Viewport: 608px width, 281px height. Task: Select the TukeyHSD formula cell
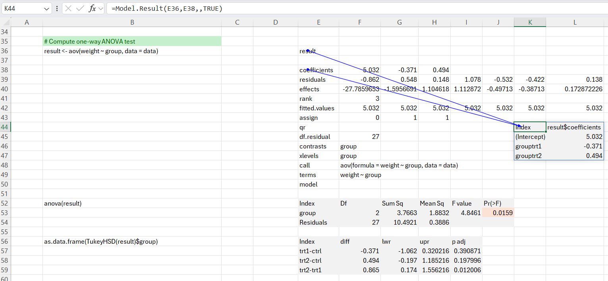(x=132, y=242)
